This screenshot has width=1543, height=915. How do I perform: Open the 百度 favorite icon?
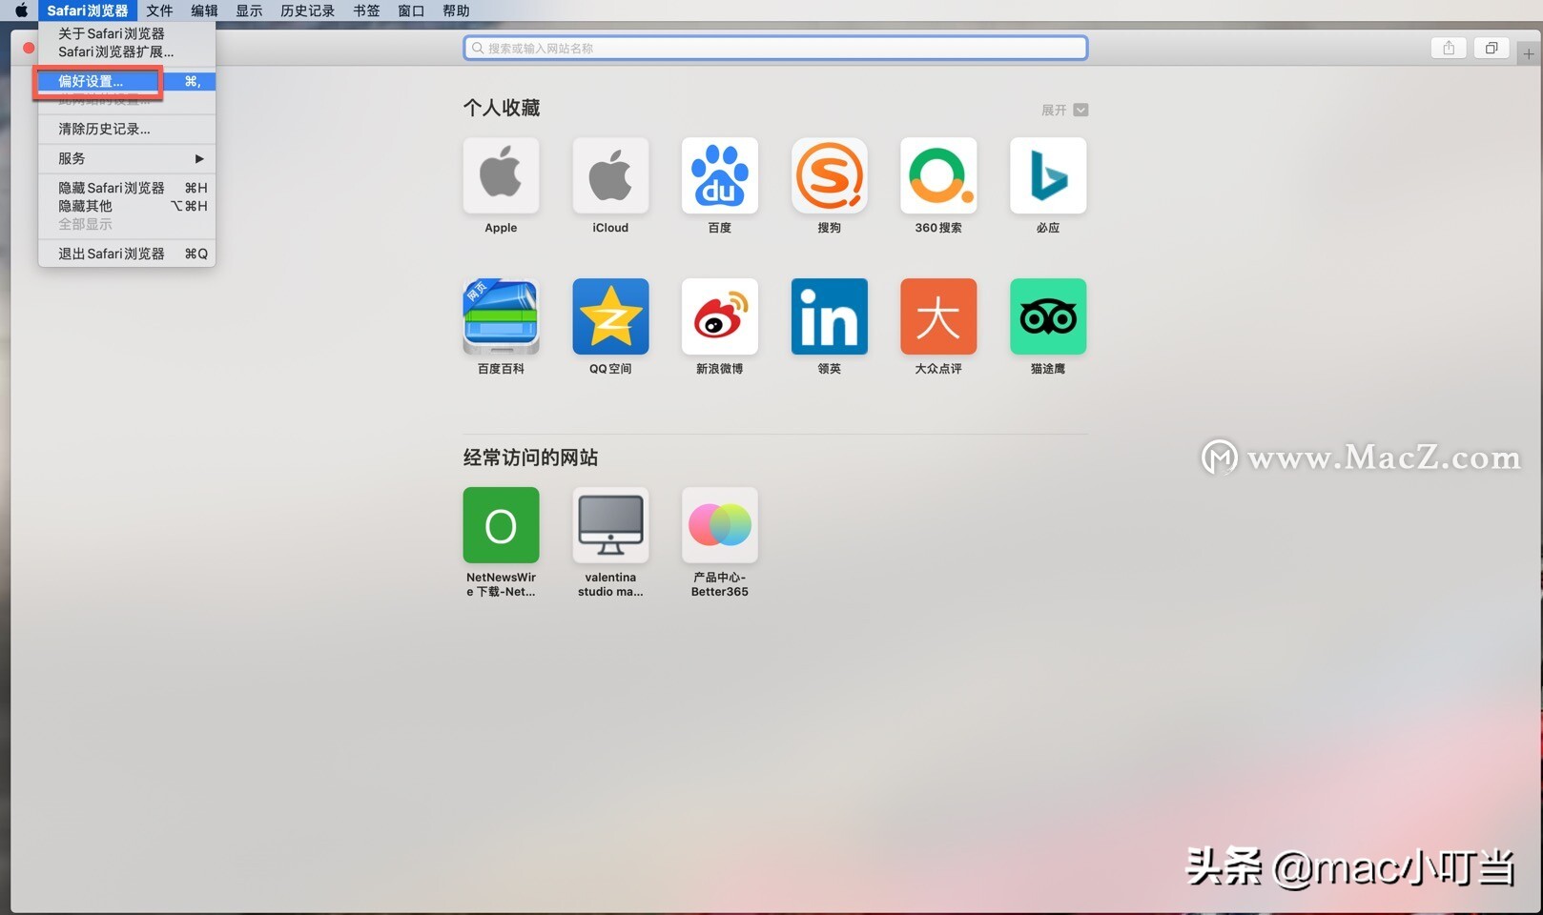coord(719,175)
